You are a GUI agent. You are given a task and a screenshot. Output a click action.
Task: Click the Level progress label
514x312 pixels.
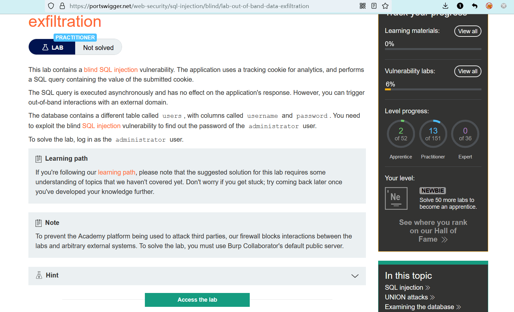[407, 111]
